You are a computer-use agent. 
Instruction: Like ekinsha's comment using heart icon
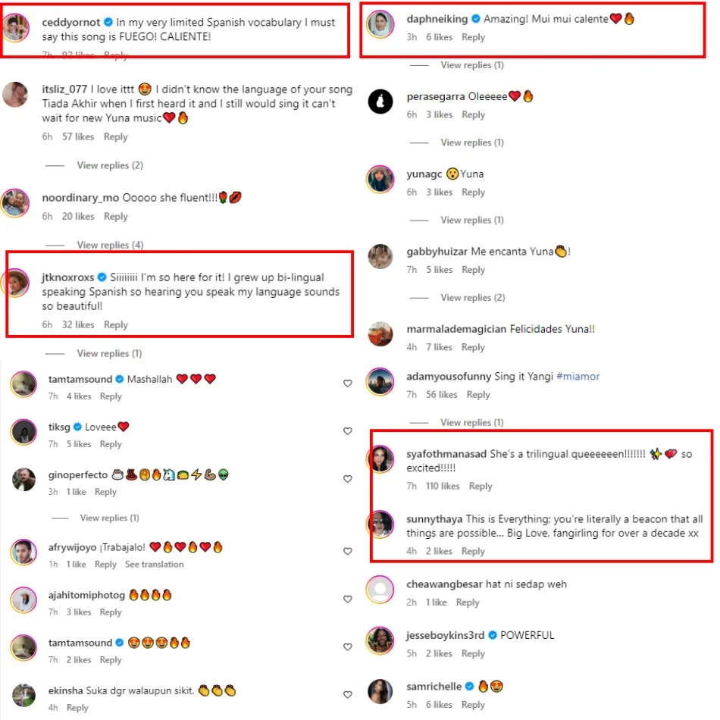tap(348, 694)
